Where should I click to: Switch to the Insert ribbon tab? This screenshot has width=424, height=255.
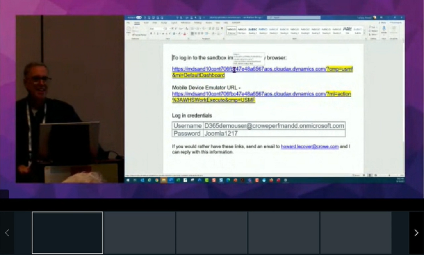tap(147, 23)
